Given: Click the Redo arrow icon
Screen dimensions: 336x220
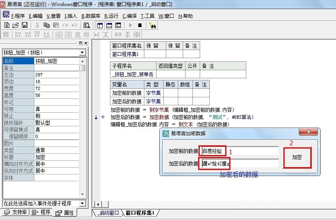Looking at the screenshot, I should pyautogui.click(x=65, y=25).
